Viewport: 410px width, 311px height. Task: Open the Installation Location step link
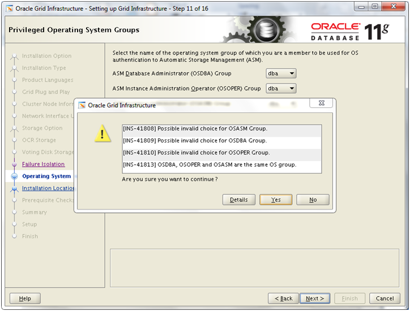(48, 188)
